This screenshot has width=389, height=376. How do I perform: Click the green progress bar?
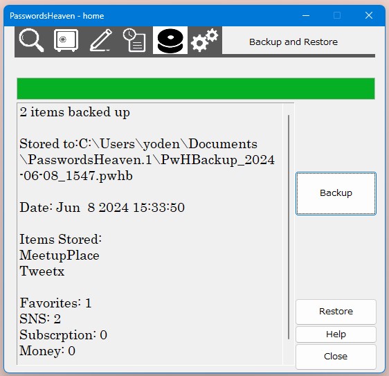[196, 89]
